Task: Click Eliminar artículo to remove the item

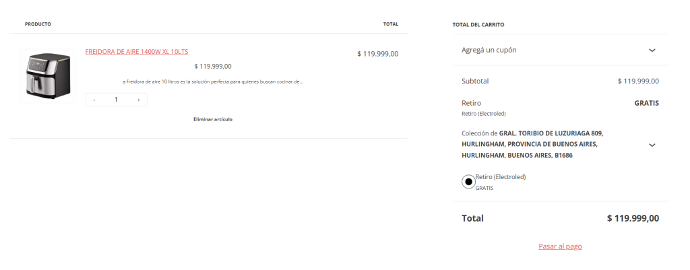Action: click(212, 119)
